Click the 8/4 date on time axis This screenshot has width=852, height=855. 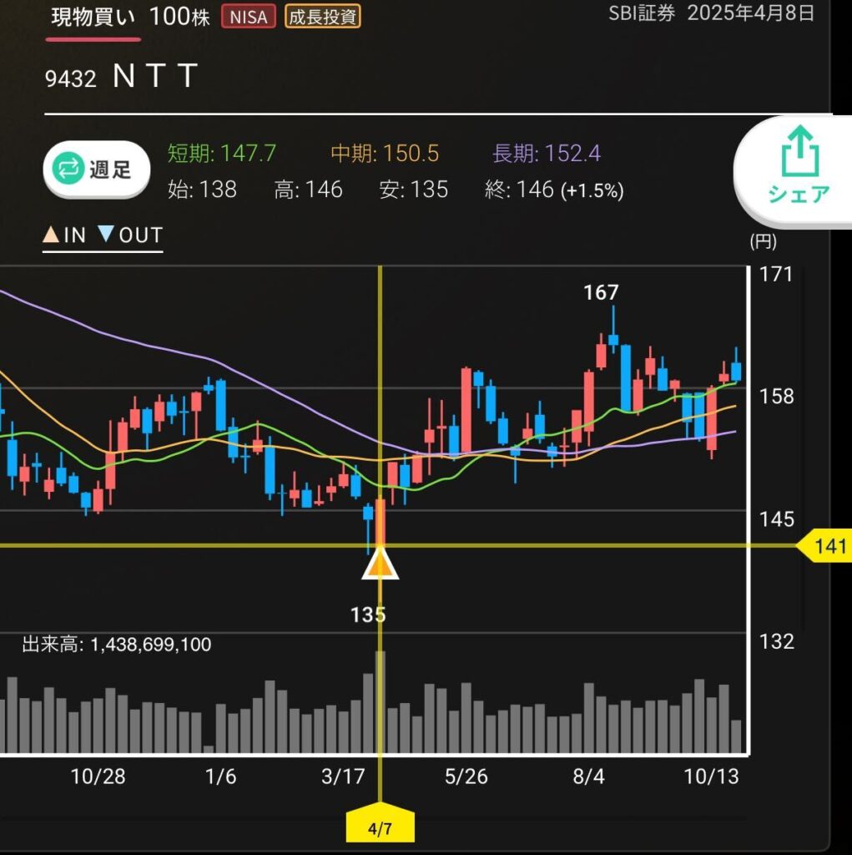click(x=588, y=777)
